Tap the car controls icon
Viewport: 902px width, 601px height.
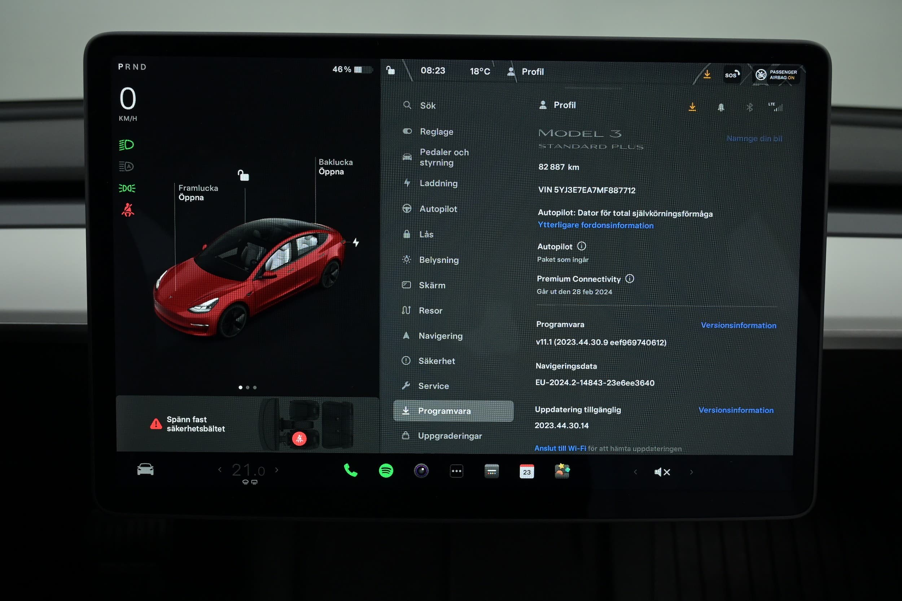(145, 469)
